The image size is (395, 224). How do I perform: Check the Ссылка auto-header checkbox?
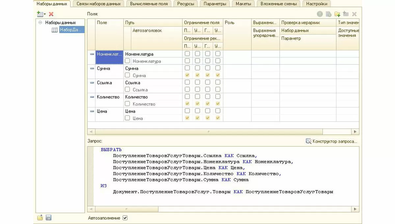tap(127, 90)
